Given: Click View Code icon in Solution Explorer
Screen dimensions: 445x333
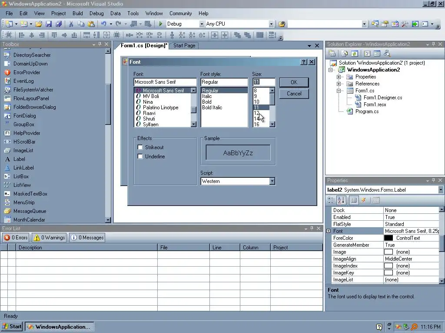Looking at the screenshot, I should click(x=367, y=53).
